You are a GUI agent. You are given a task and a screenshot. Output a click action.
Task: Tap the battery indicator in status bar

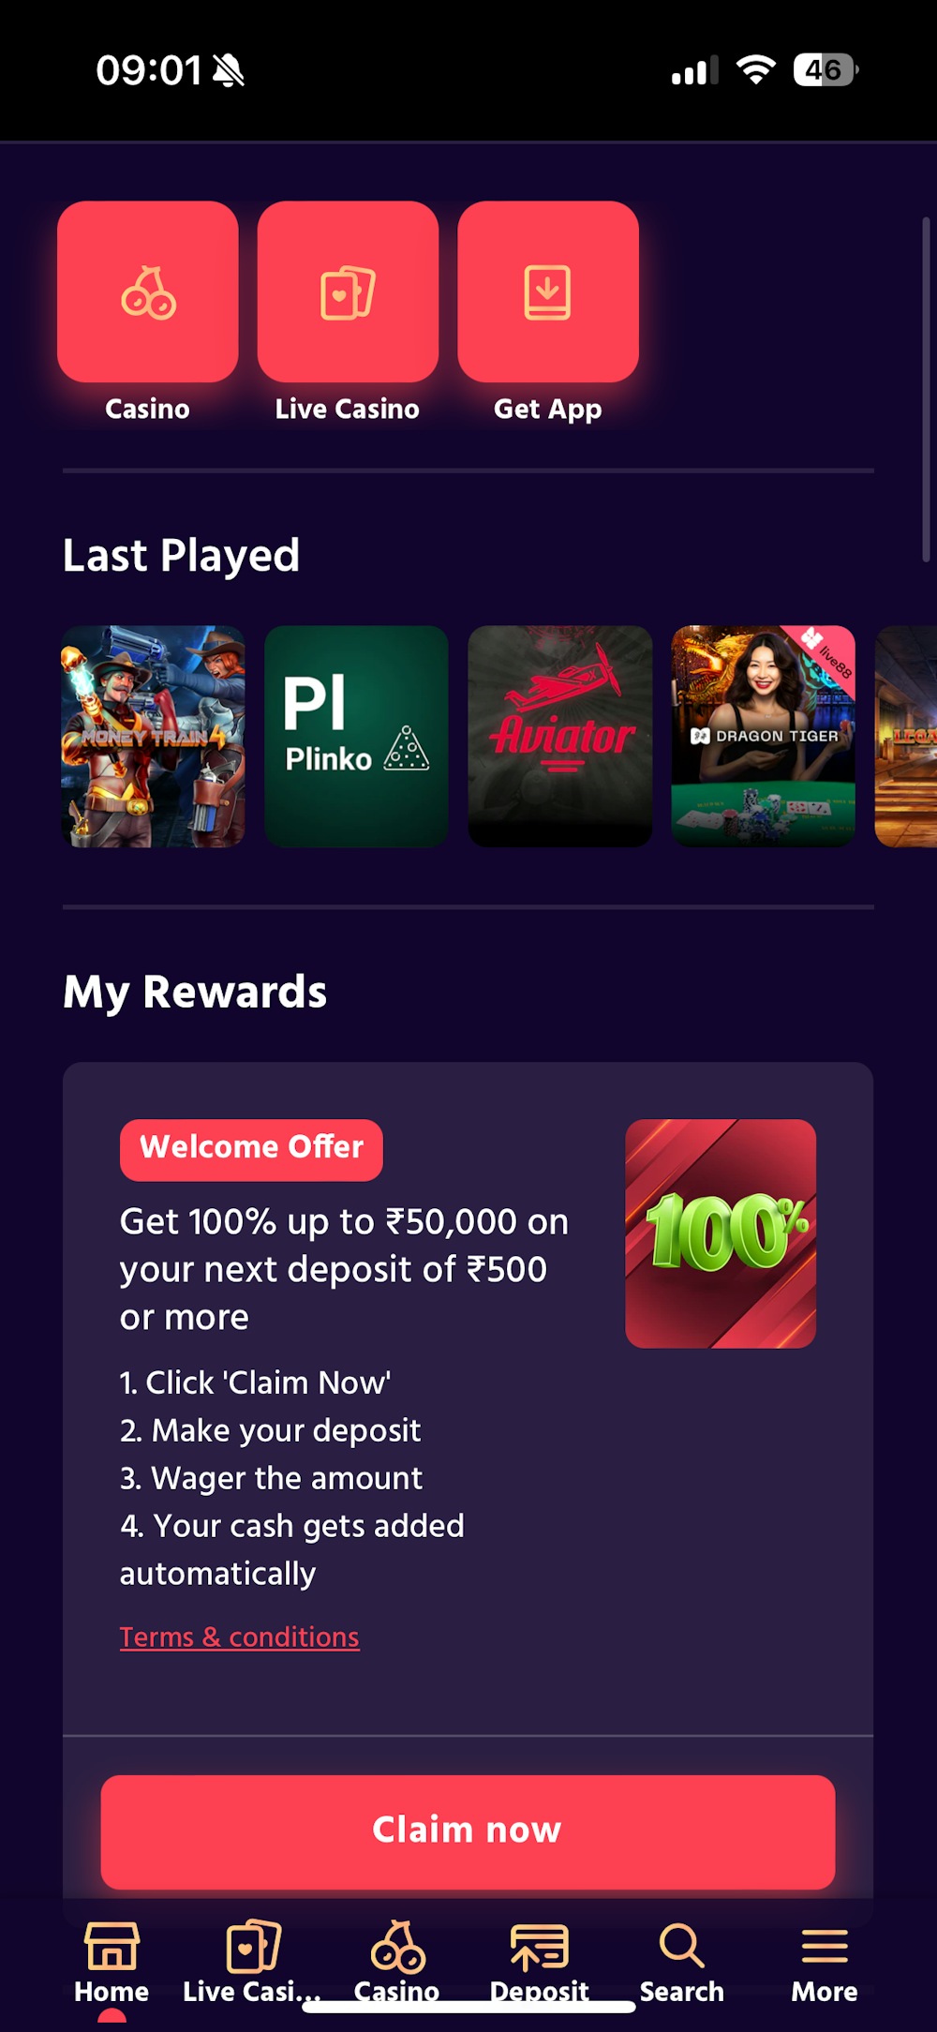click(x=825, y=70)
